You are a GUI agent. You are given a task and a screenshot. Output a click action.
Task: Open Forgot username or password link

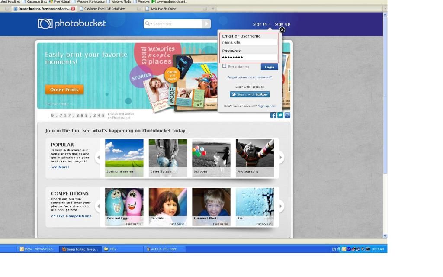[250, 77]
